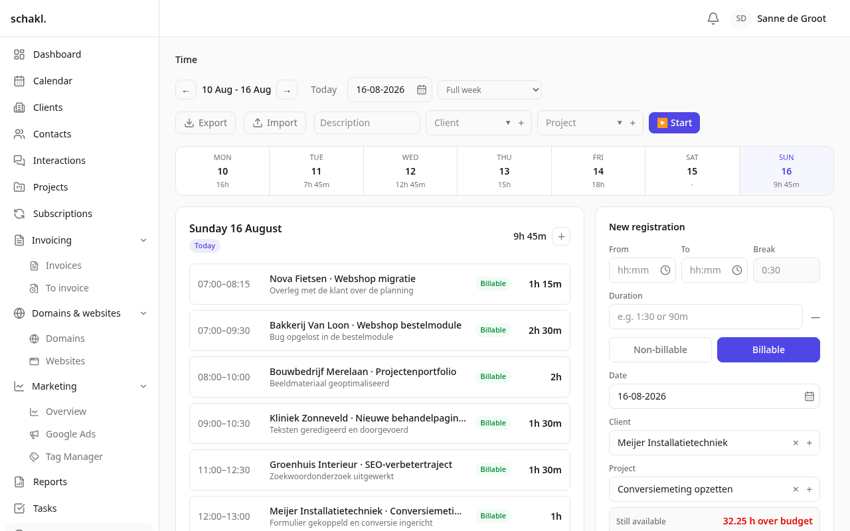Open the Nova Fietsen Webshop migratie entry
This screenshot has height=531, width=850.
[x=380, y=284]
